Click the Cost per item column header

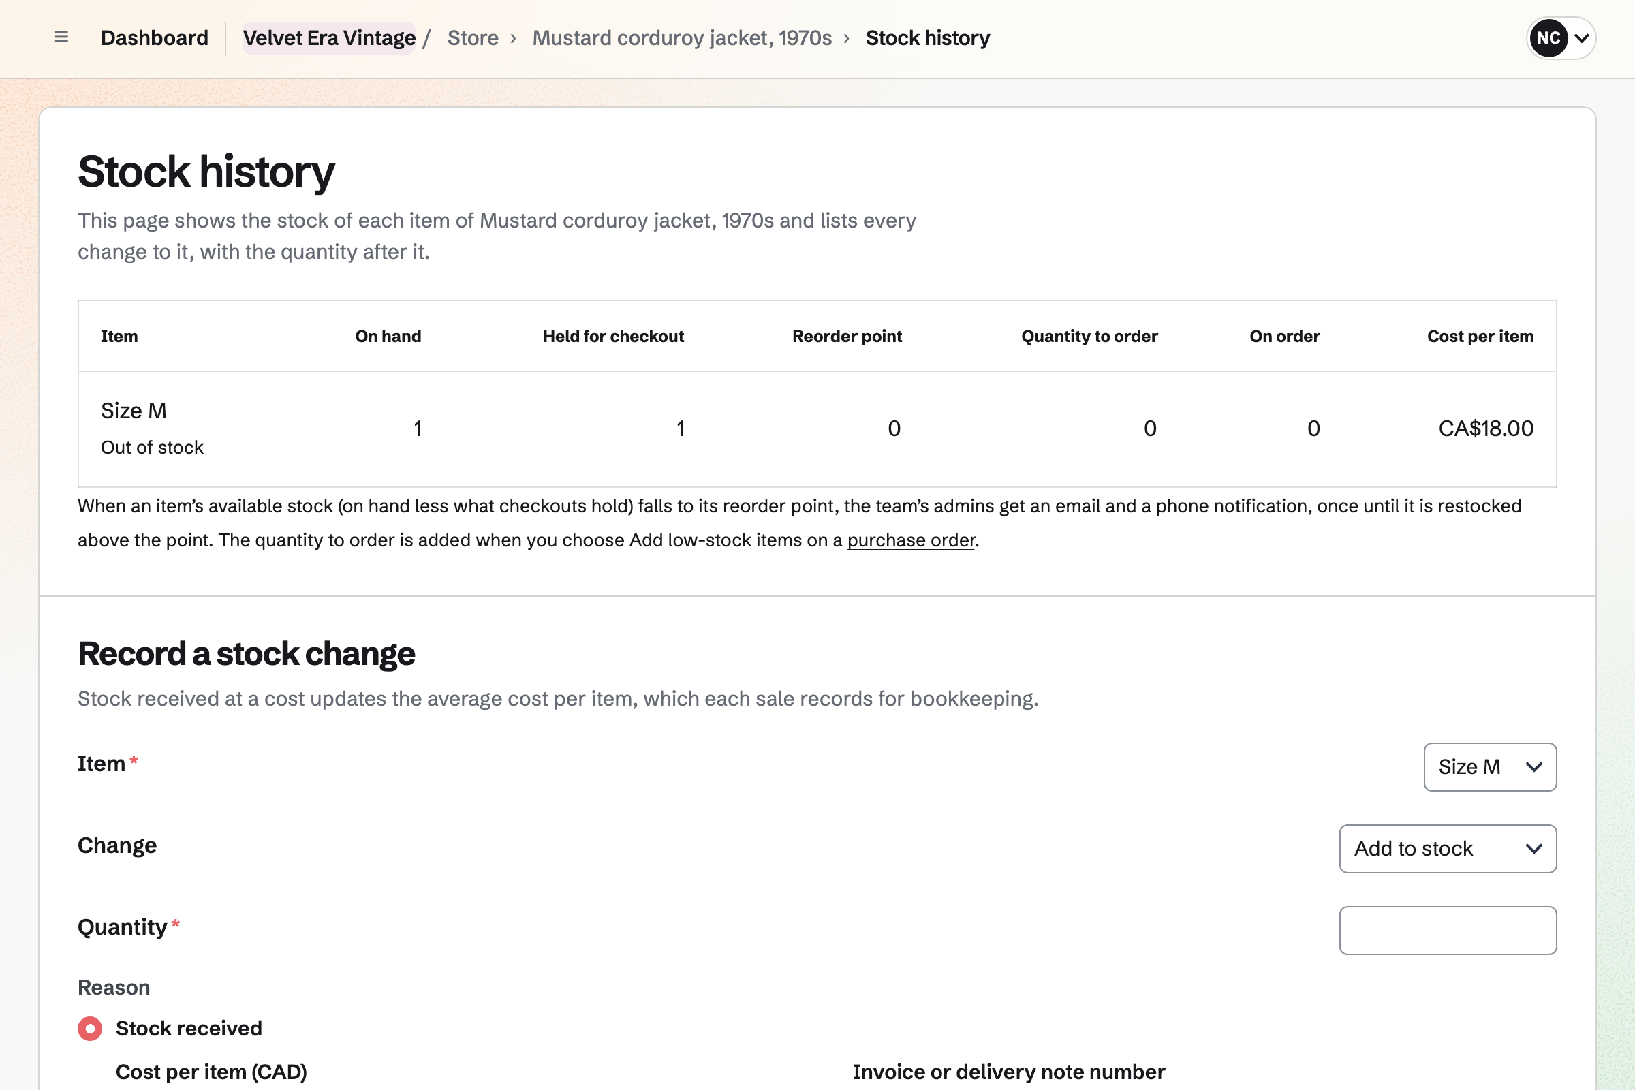point(1480,337)
